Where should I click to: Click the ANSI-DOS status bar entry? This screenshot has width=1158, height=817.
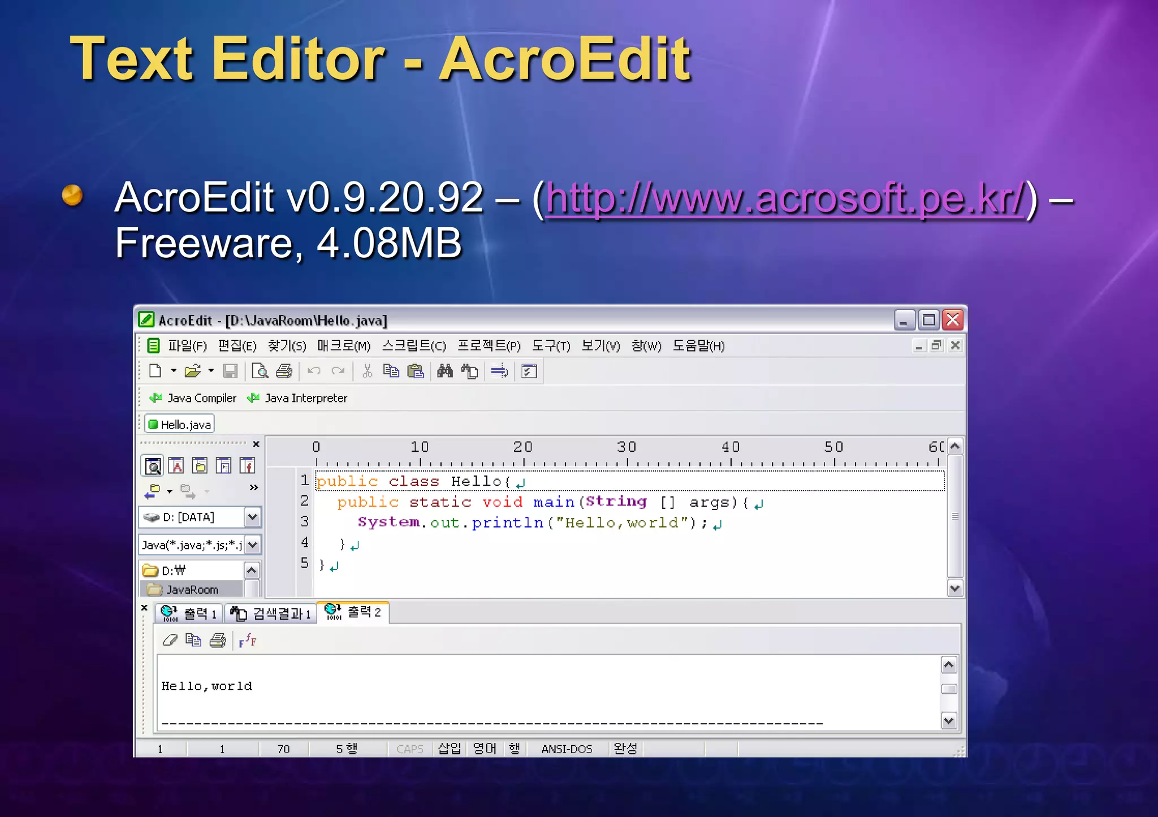(567, 749)
